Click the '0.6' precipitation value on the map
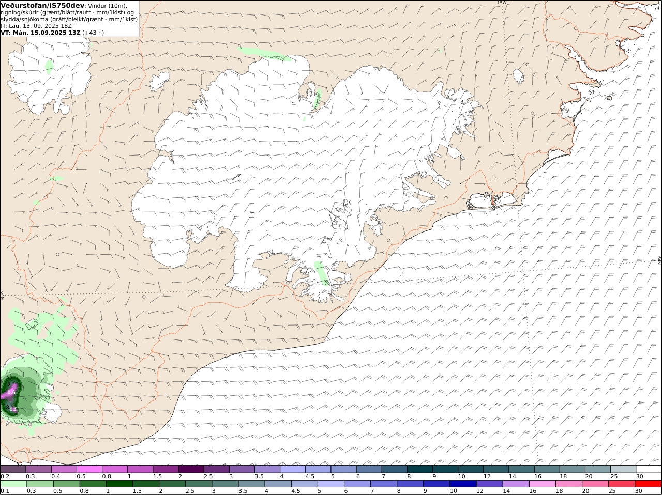662x495 pixels. click(x=12, y=393)
